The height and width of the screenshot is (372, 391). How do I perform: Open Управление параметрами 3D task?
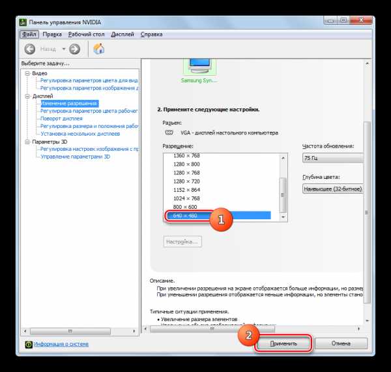(75, 157)
